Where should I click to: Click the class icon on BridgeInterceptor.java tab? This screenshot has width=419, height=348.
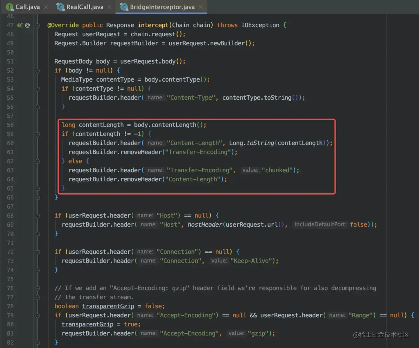pos(124,7)
